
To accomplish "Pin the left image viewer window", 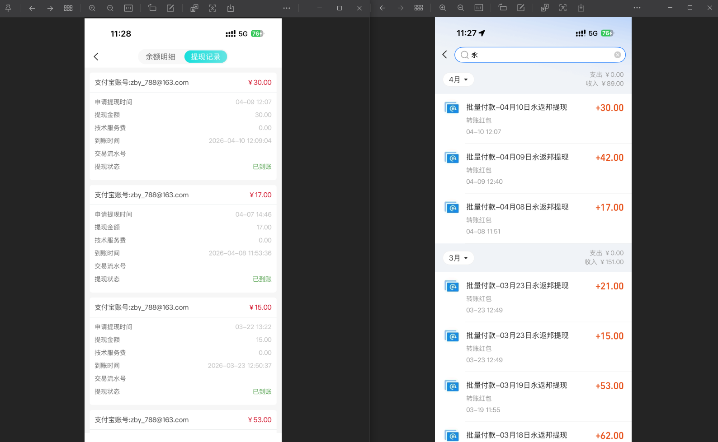I will click(x=8, y=8).
